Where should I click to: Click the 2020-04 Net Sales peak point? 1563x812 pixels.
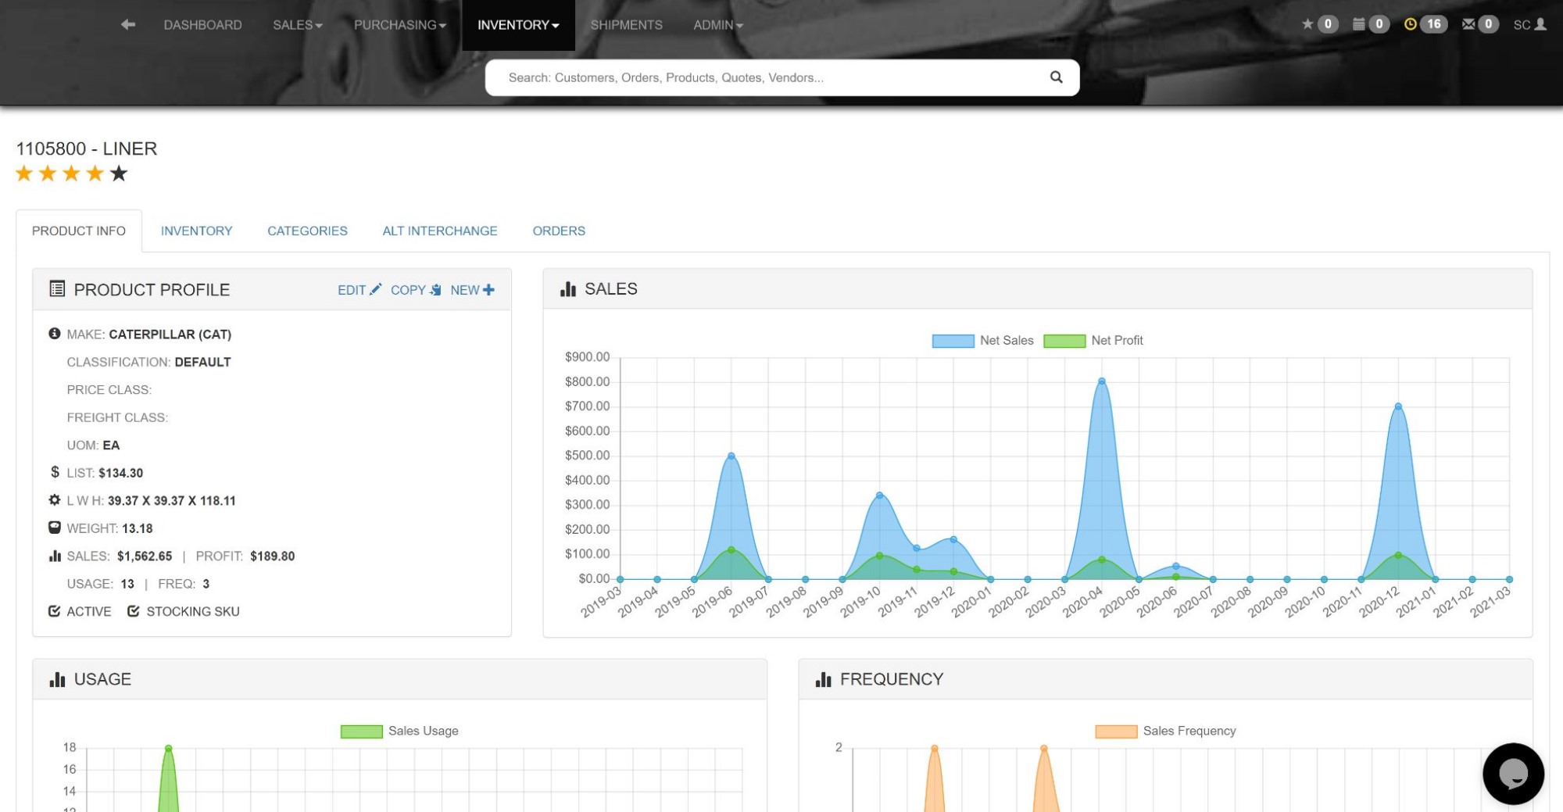tap(1102, 381)
